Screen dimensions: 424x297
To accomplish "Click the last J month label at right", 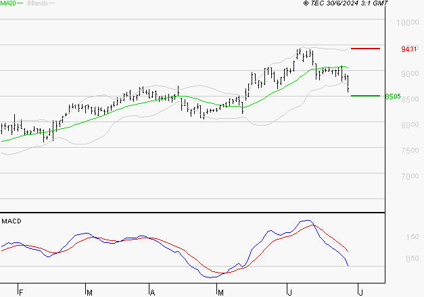I will tap(360, 292).
